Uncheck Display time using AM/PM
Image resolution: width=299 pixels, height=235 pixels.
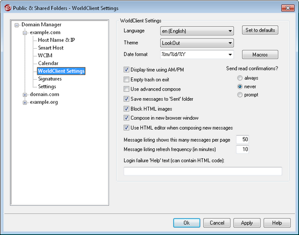[x=126, y=69]
